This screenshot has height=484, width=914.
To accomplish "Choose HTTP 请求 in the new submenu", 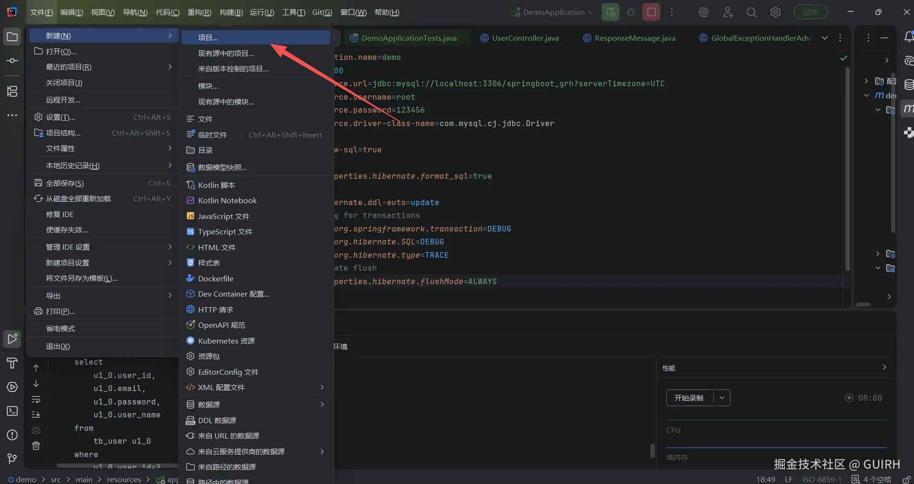I will click(x=257, y=310).
